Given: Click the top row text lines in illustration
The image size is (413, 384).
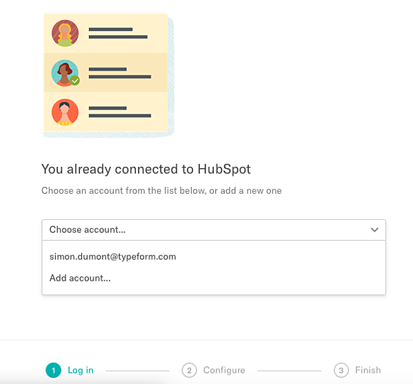Looking at the screenshot, I should [x=118, y=33].
